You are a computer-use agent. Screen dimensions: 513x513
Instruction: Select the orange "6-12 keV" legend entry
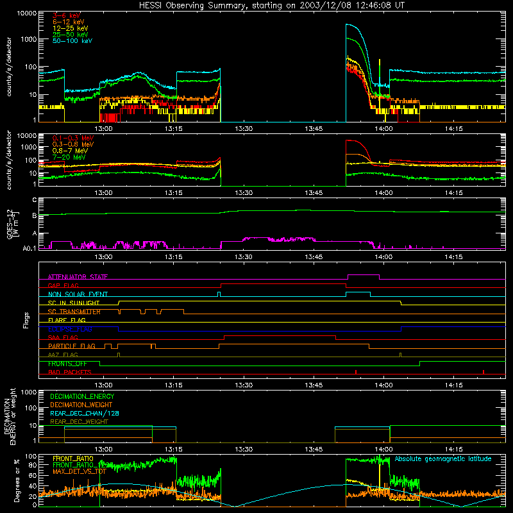tap(69, 22)
